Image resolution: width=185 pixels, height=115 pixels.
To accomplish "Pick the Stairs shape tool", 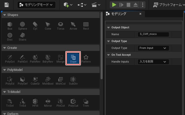I will (23, 37).
